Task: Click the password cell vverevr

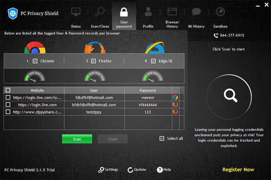Action: 148,98
